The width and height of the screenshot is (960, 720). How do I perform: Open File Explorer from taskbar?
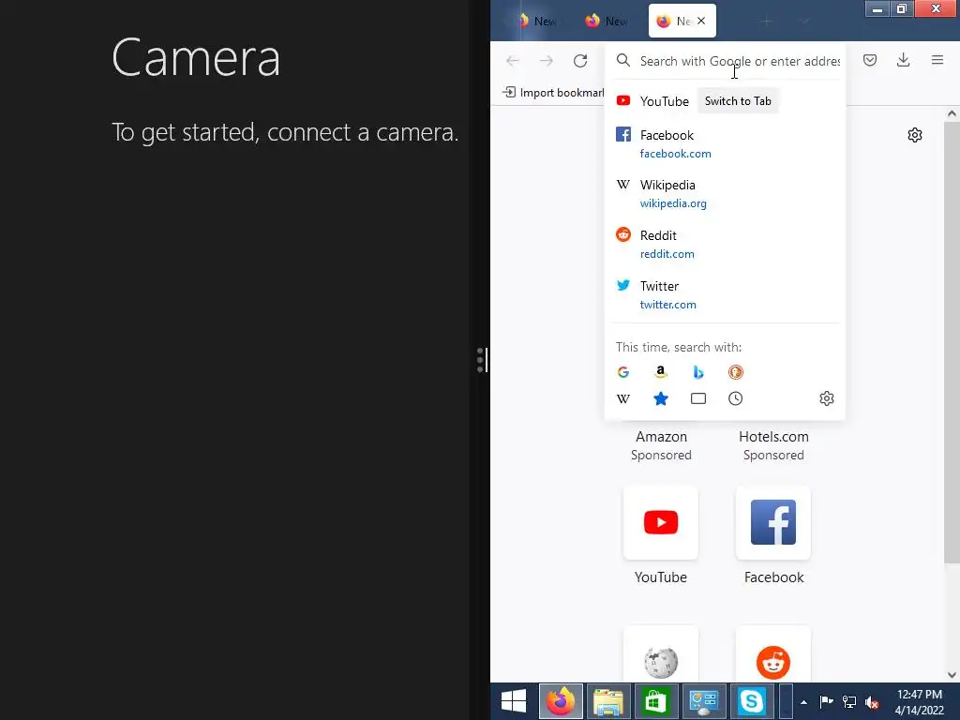pos(607,701)
